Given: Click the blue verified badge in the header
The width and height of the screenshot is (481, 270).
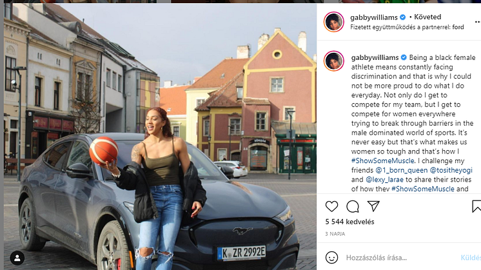Looking at the screenshot, I should click(403, 17).
